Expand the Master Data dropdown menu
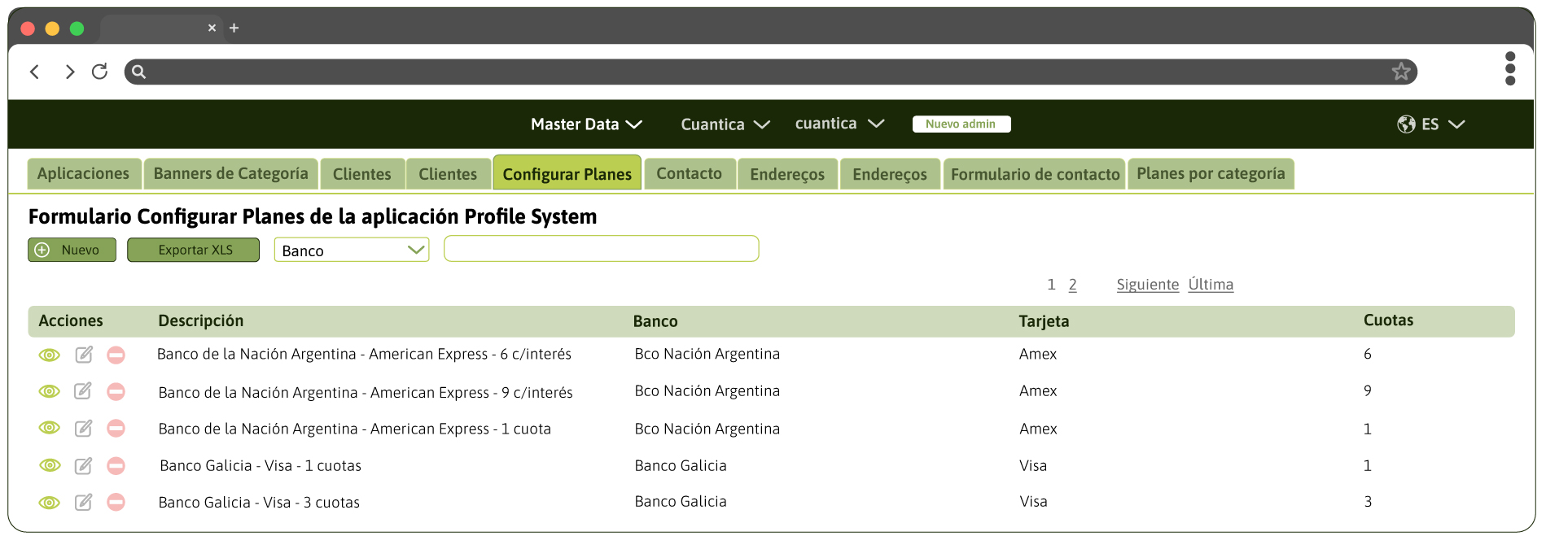Screen dimensions: 1546x536 click(x=586, y=124)
